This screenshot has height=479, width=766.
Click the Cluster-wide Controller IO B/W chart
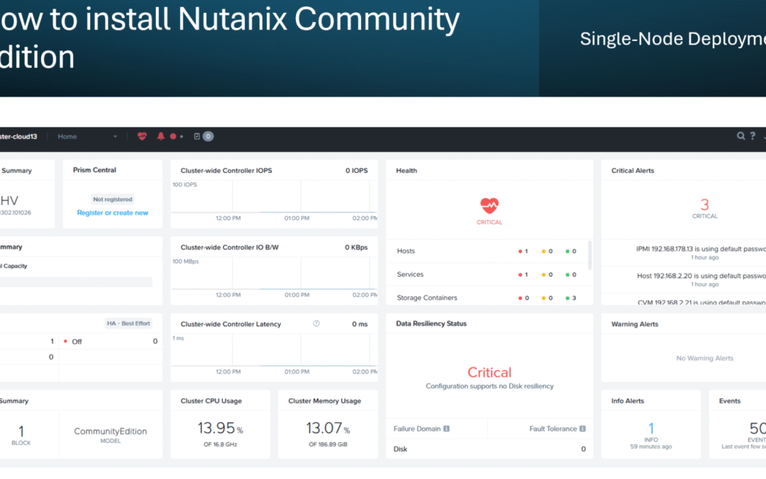(x=274, y=278)
